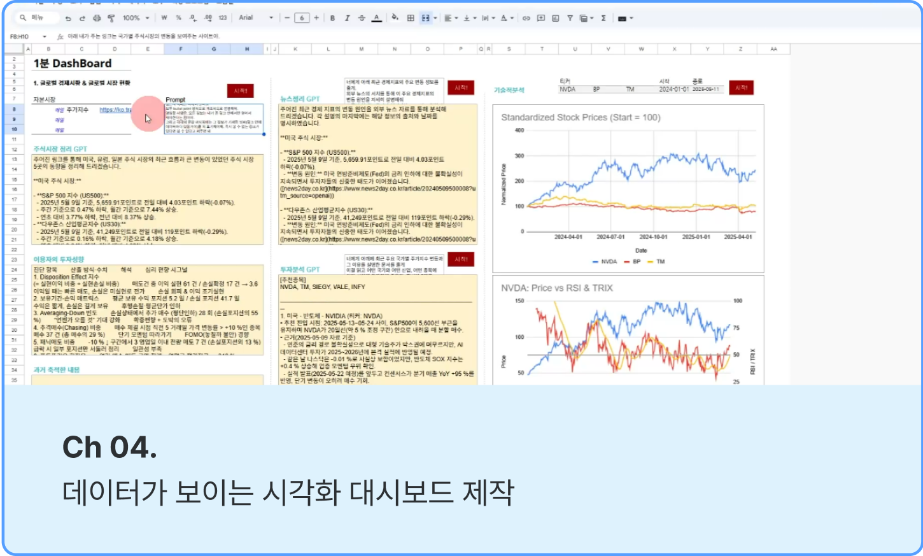This screenshot has height=556, width=923.
Task: Click the '뉴스정리 GPT' heading
Action: 300,99
